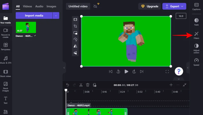Image resolution: width=203 pixels, height=115 pixels.
Task: Rename the Untitled video title
Action: point(78,6)
